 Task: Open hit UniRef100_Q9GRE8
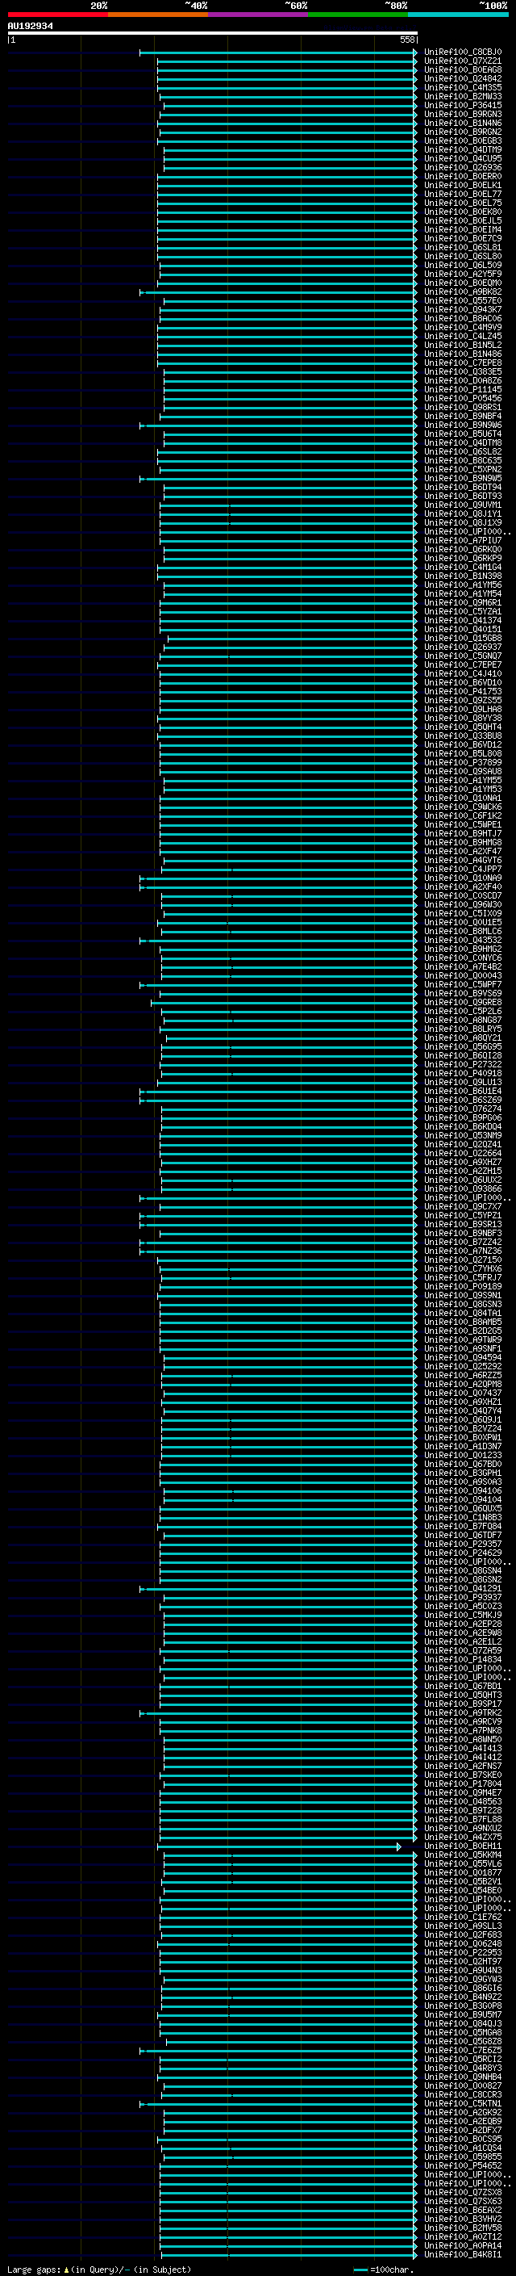pos(462,1003)
